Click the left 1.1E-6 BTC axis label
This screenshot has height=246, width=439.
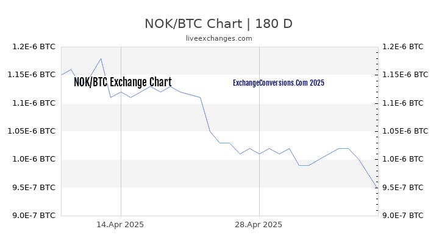click(x=34, y=103)
